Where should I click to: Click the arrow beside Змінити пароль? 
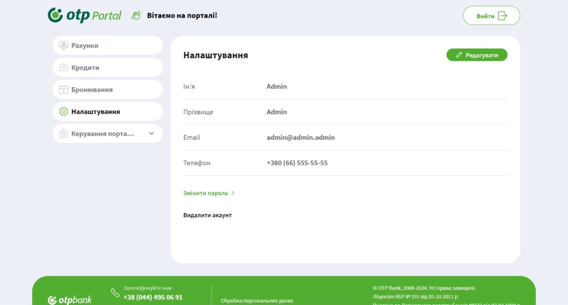pyautogui.click(x=233, y=193)
